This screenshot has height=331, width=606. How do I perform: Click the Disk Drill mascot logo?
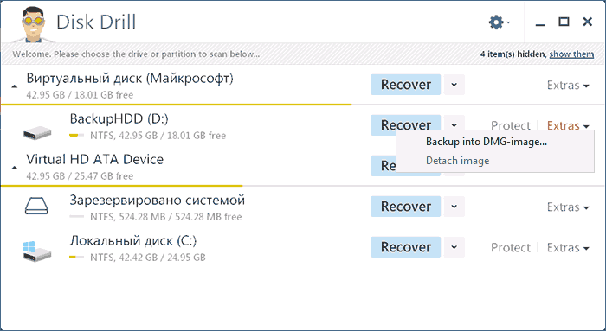point(34,24)
